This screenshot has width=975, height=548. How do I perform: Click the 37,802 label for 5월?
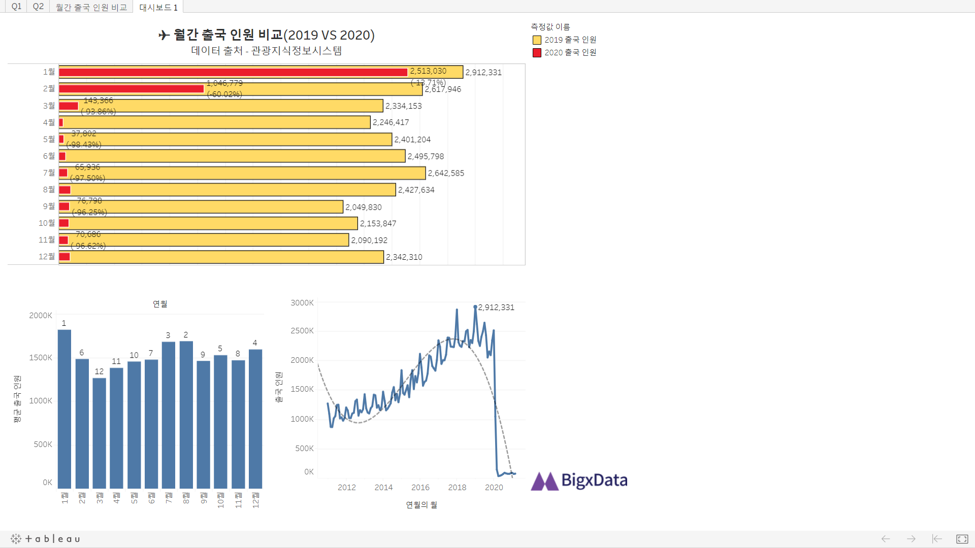84,133
